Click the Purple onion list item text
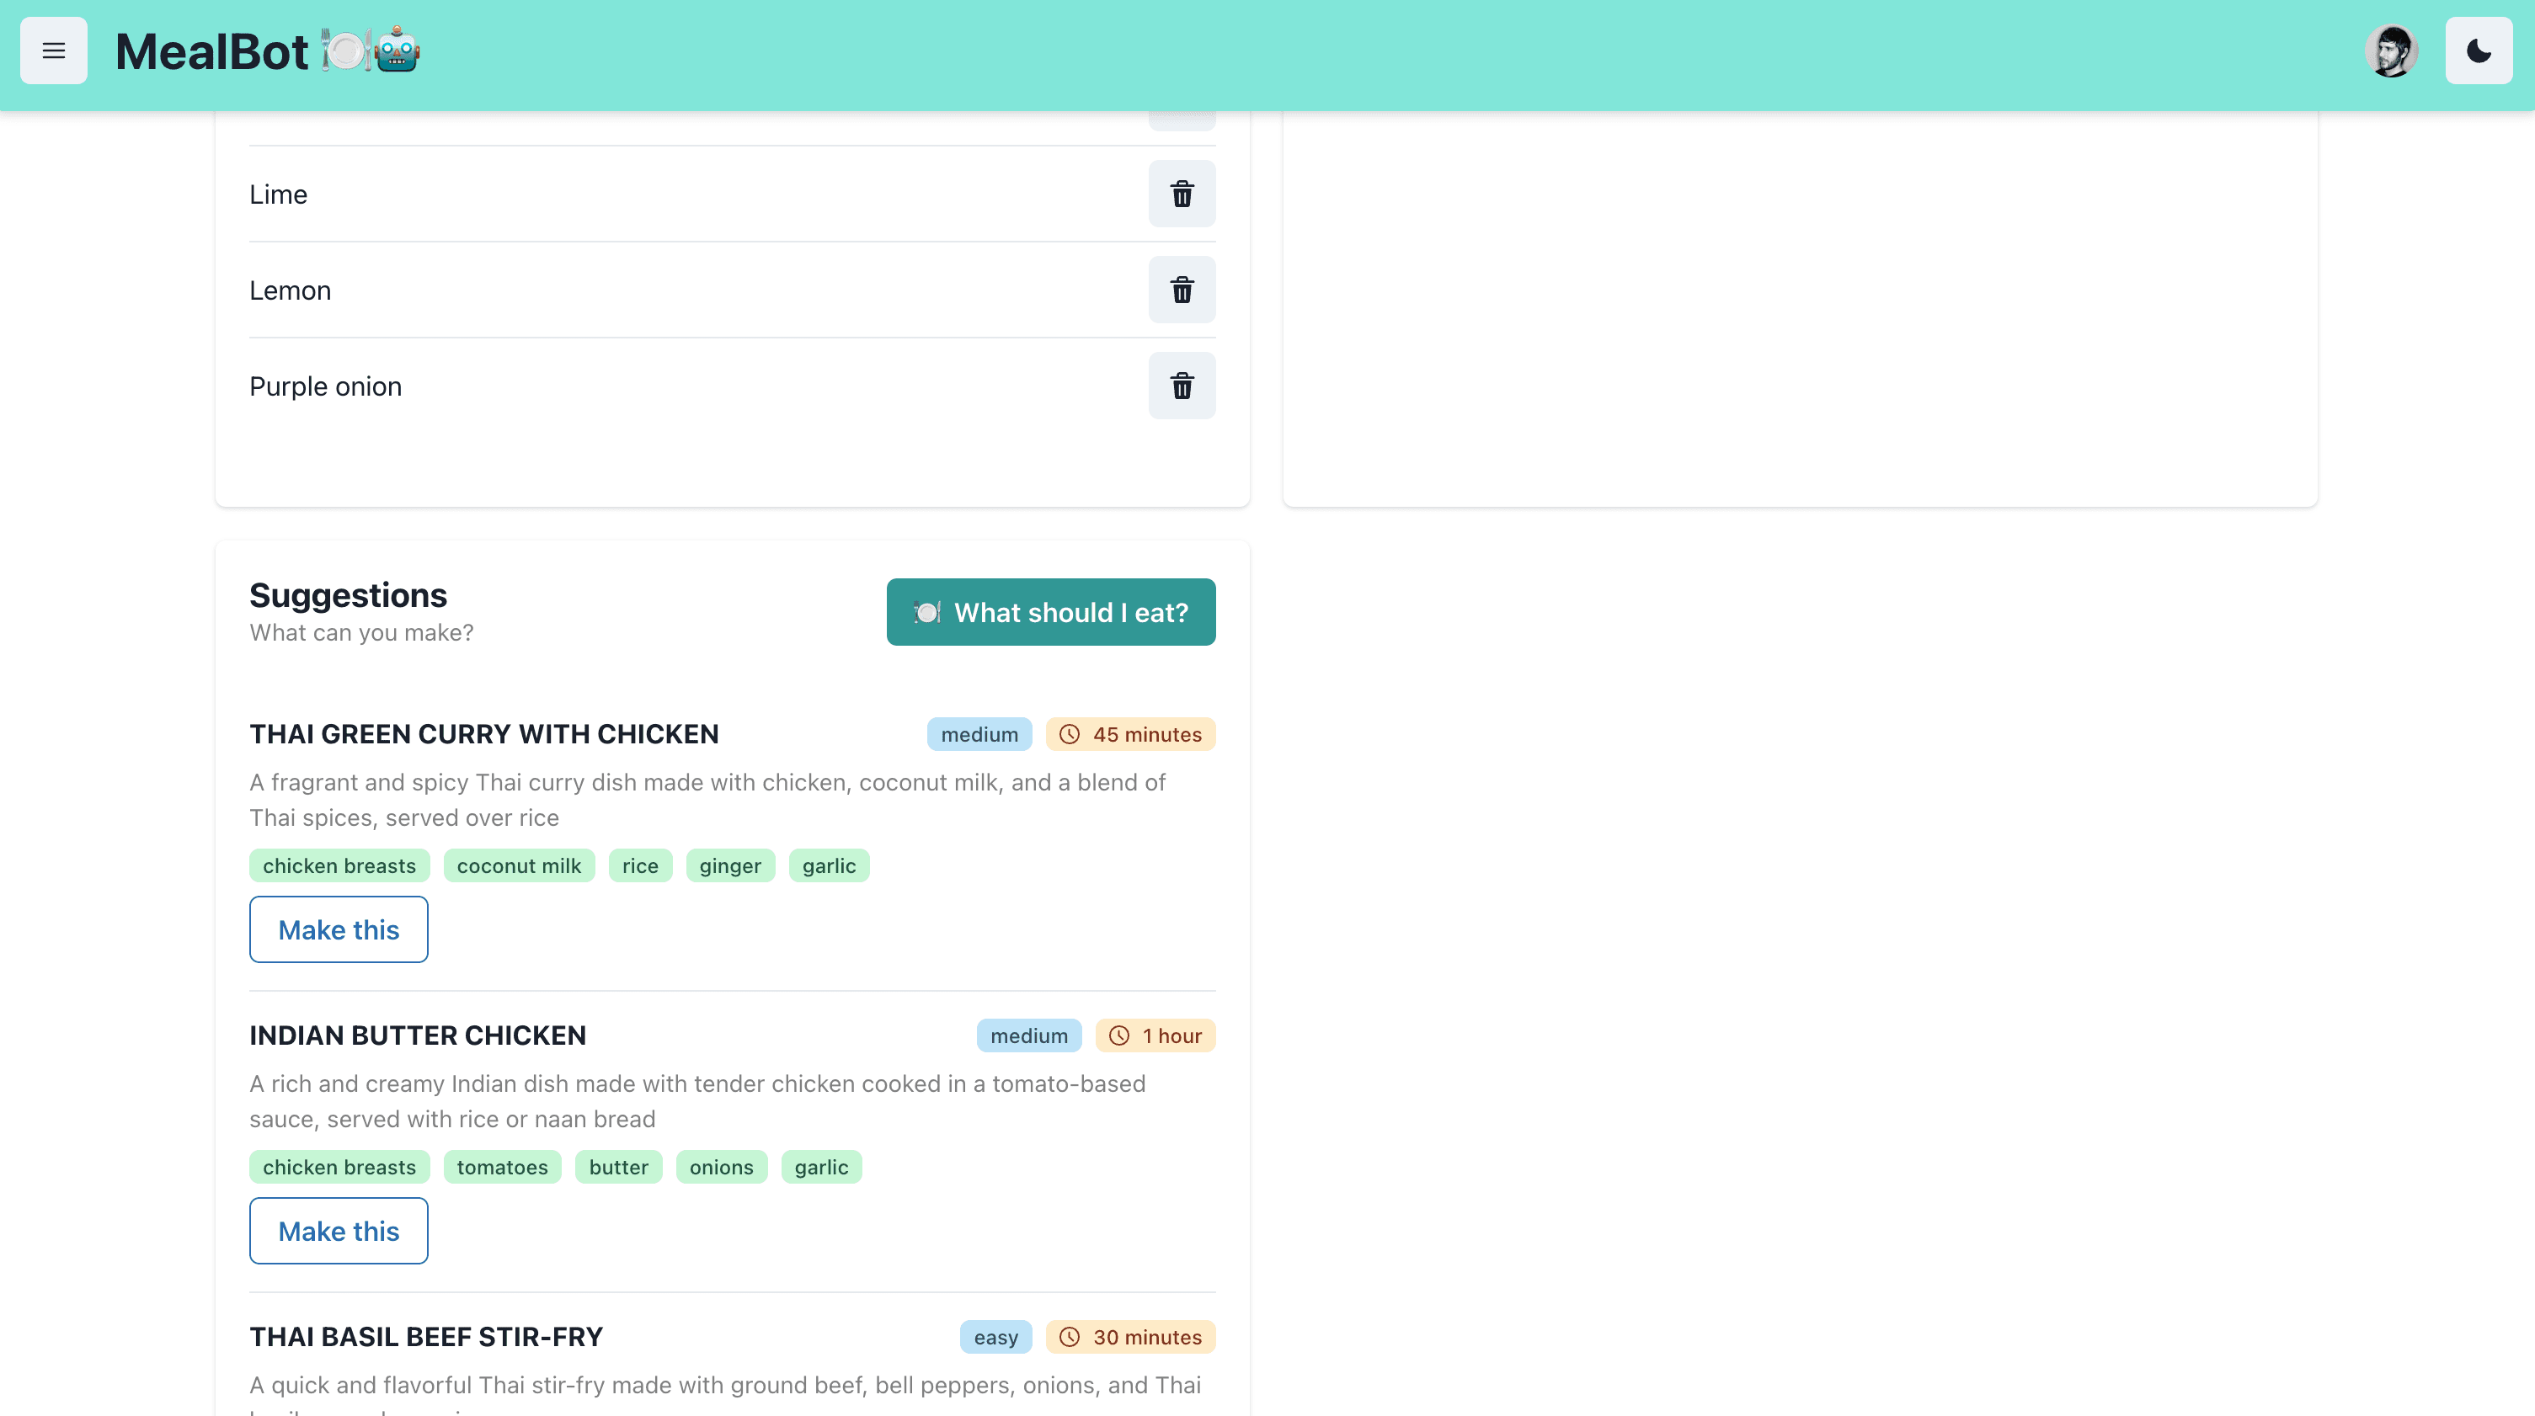 point(326,386)
